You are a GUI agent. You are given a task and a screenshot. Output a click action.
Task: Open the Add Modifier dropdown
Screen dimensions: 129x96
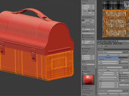[113, 49]
